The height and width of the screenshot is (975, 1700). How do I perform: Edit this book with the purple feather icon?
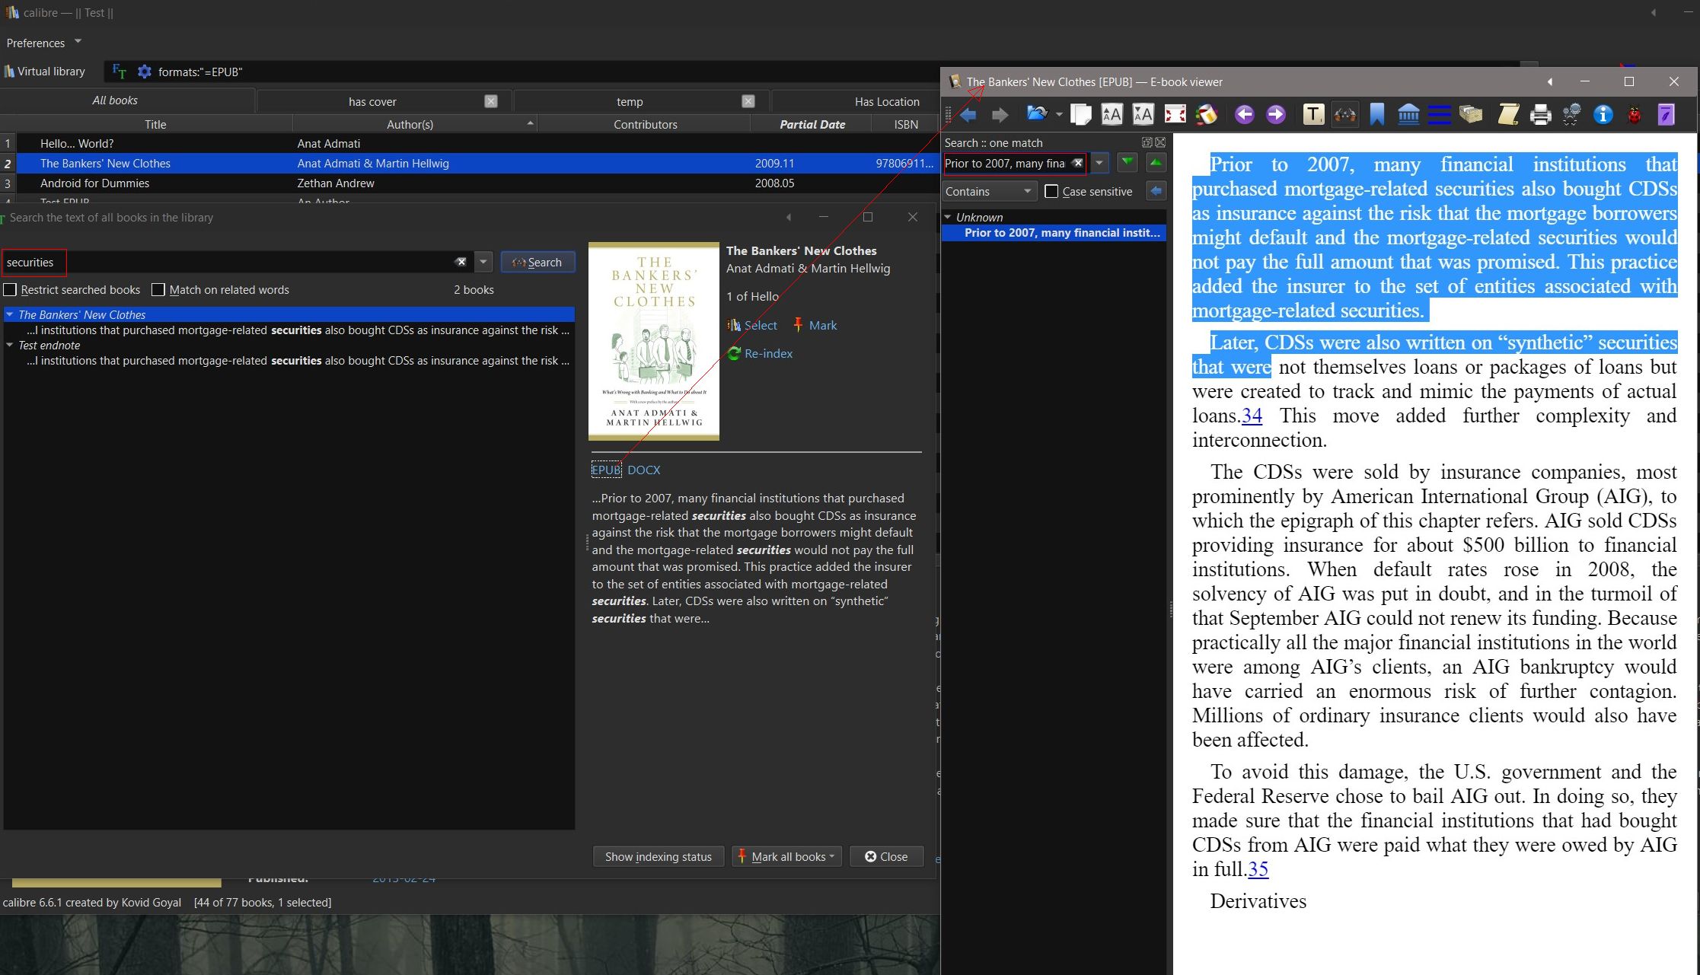pyautogui.click(x=1666, y=115)
